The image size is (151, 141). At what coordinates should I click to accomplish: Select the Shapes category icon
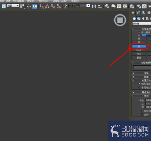(x=139, y=19)
